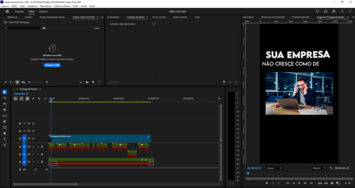Image resolution: width=355 pixels, height=188 pixels.
Task: Select the Razor tool
Action: pyautogui.click(x=4, y=110)
